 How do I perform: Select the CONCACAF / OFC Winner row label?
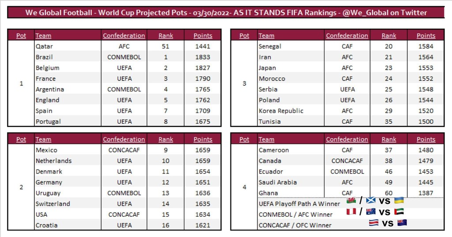(295, 225)
